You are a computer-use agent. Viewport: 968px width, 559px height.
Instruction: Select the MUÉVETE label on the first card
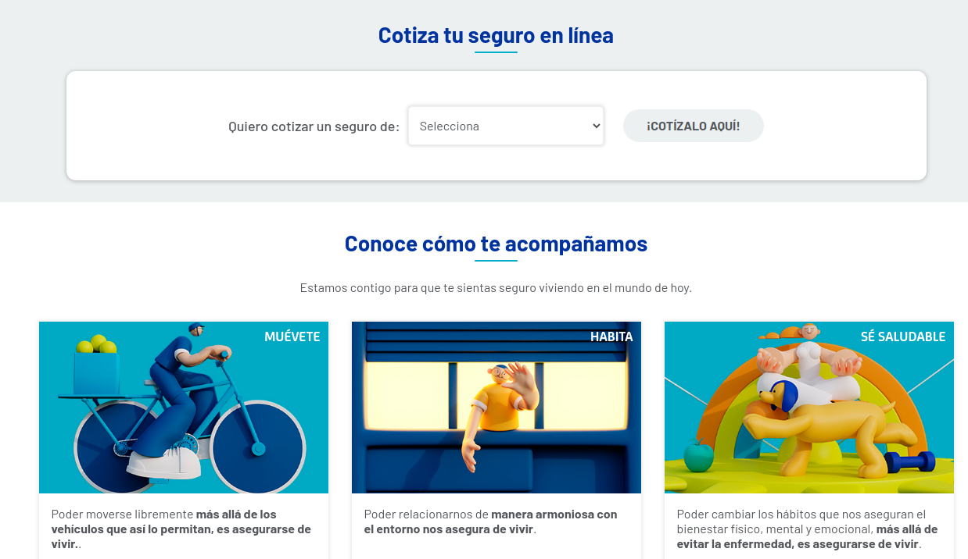click(x=292, y=336)
